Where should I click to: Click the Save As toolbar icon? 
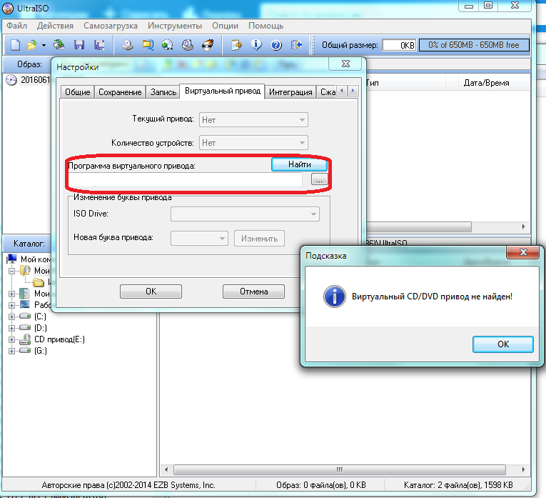99,45
